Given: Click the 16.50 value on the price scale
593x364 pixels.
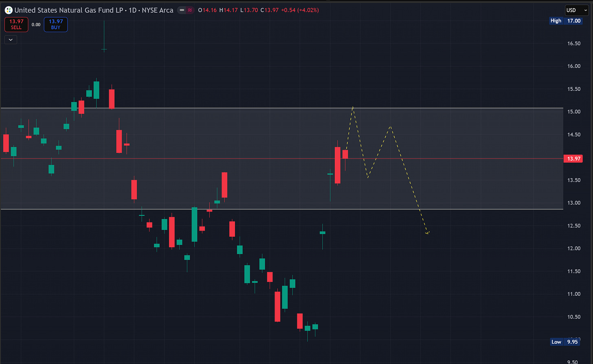Looking at the screenshot, I should pos(574,44).
